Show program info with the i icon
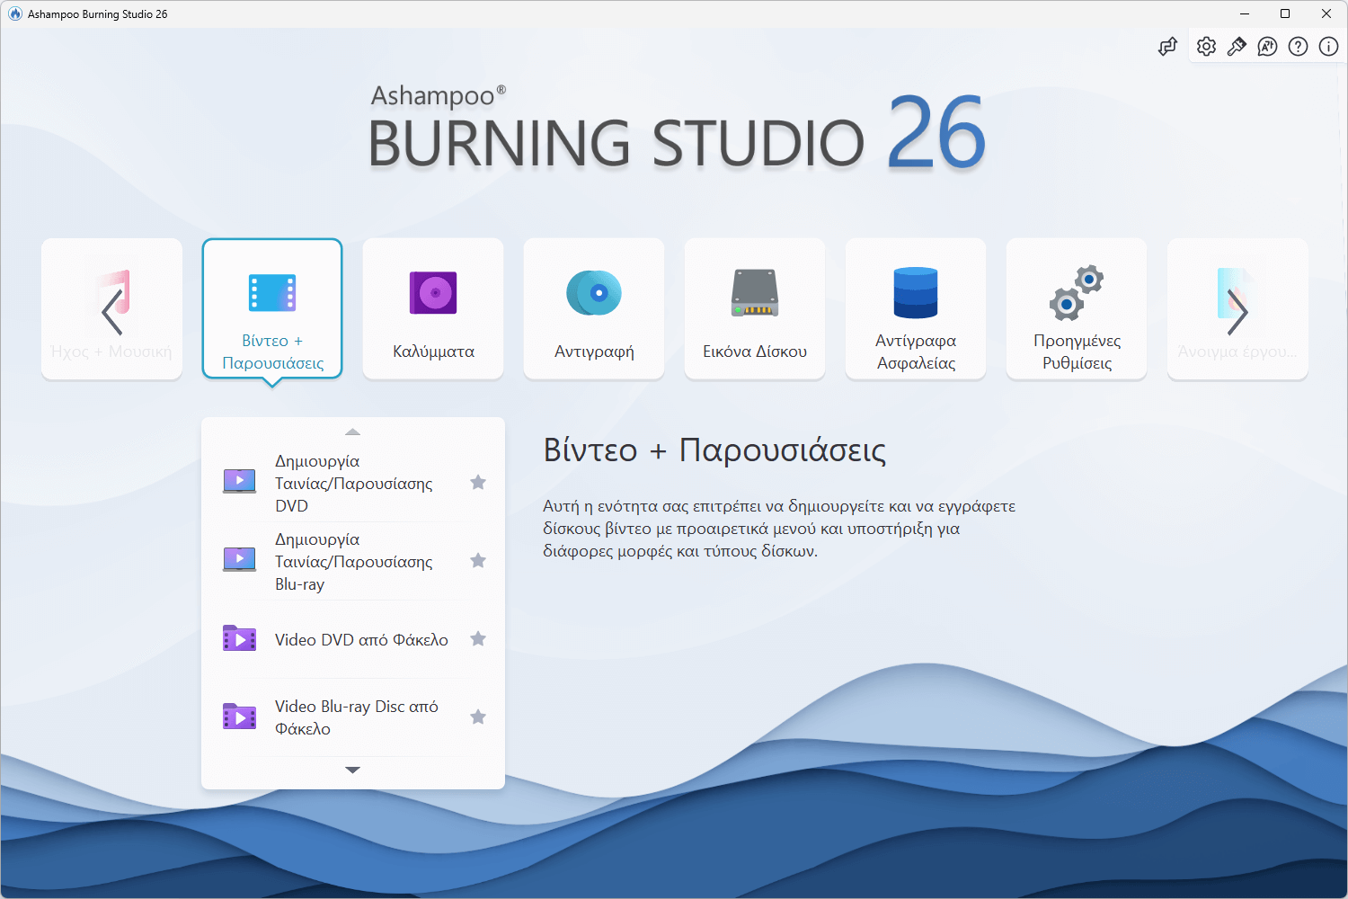This screenshot has width=1348, height=899. tap(1328, 47)
